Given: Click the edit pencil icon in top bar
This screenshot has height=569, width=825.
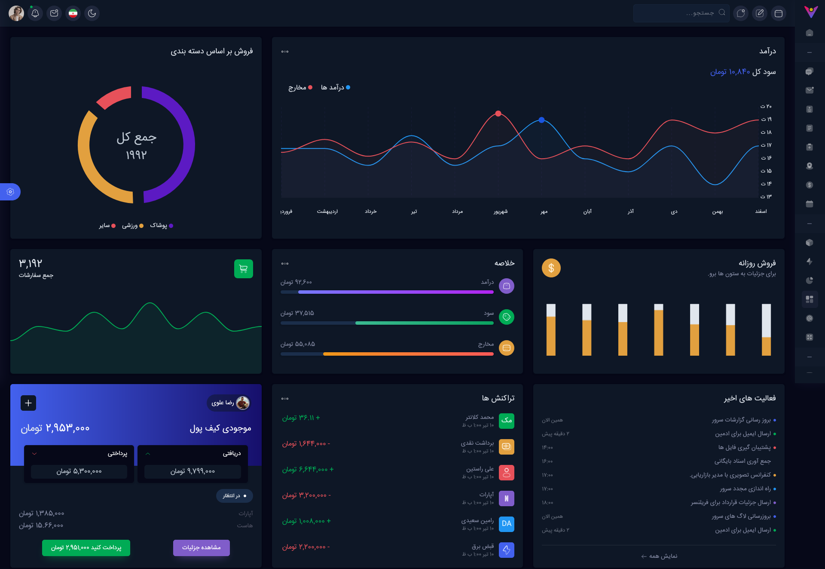Looking at the screenshot, I should pos(760,13).
